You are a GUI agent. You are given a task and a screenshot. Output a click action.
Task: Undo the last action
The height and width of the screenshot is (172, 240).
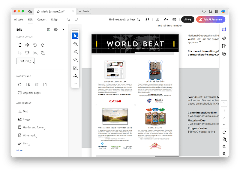point(68,20)
